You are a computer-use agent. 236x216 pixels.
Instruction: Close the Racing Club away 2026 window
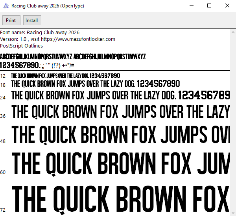coord(227,6)
